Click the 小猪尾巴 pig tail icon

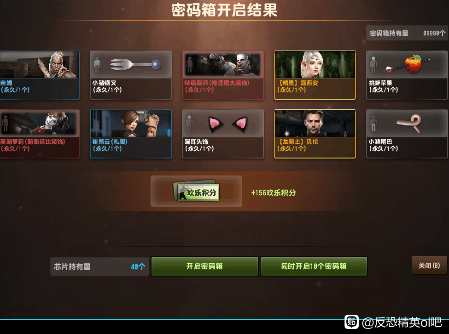409,123
